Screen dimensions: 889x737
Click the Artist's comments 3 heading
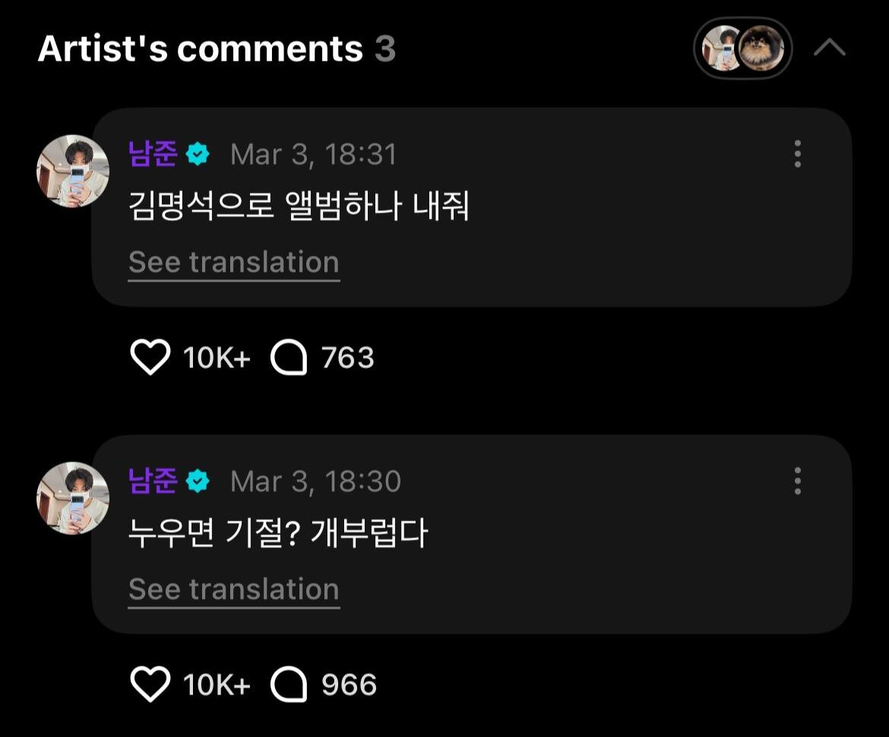pos(217,49)
